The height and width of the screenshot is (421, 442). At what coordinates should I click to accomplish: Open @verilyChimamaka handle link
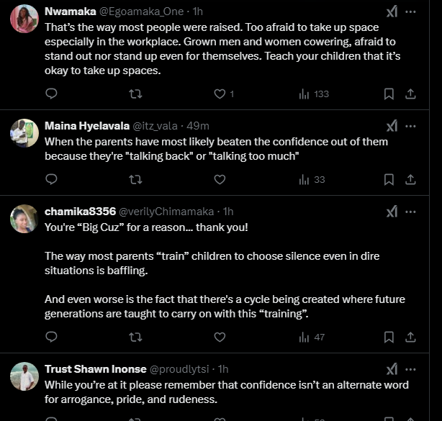[x=166, y=212]
